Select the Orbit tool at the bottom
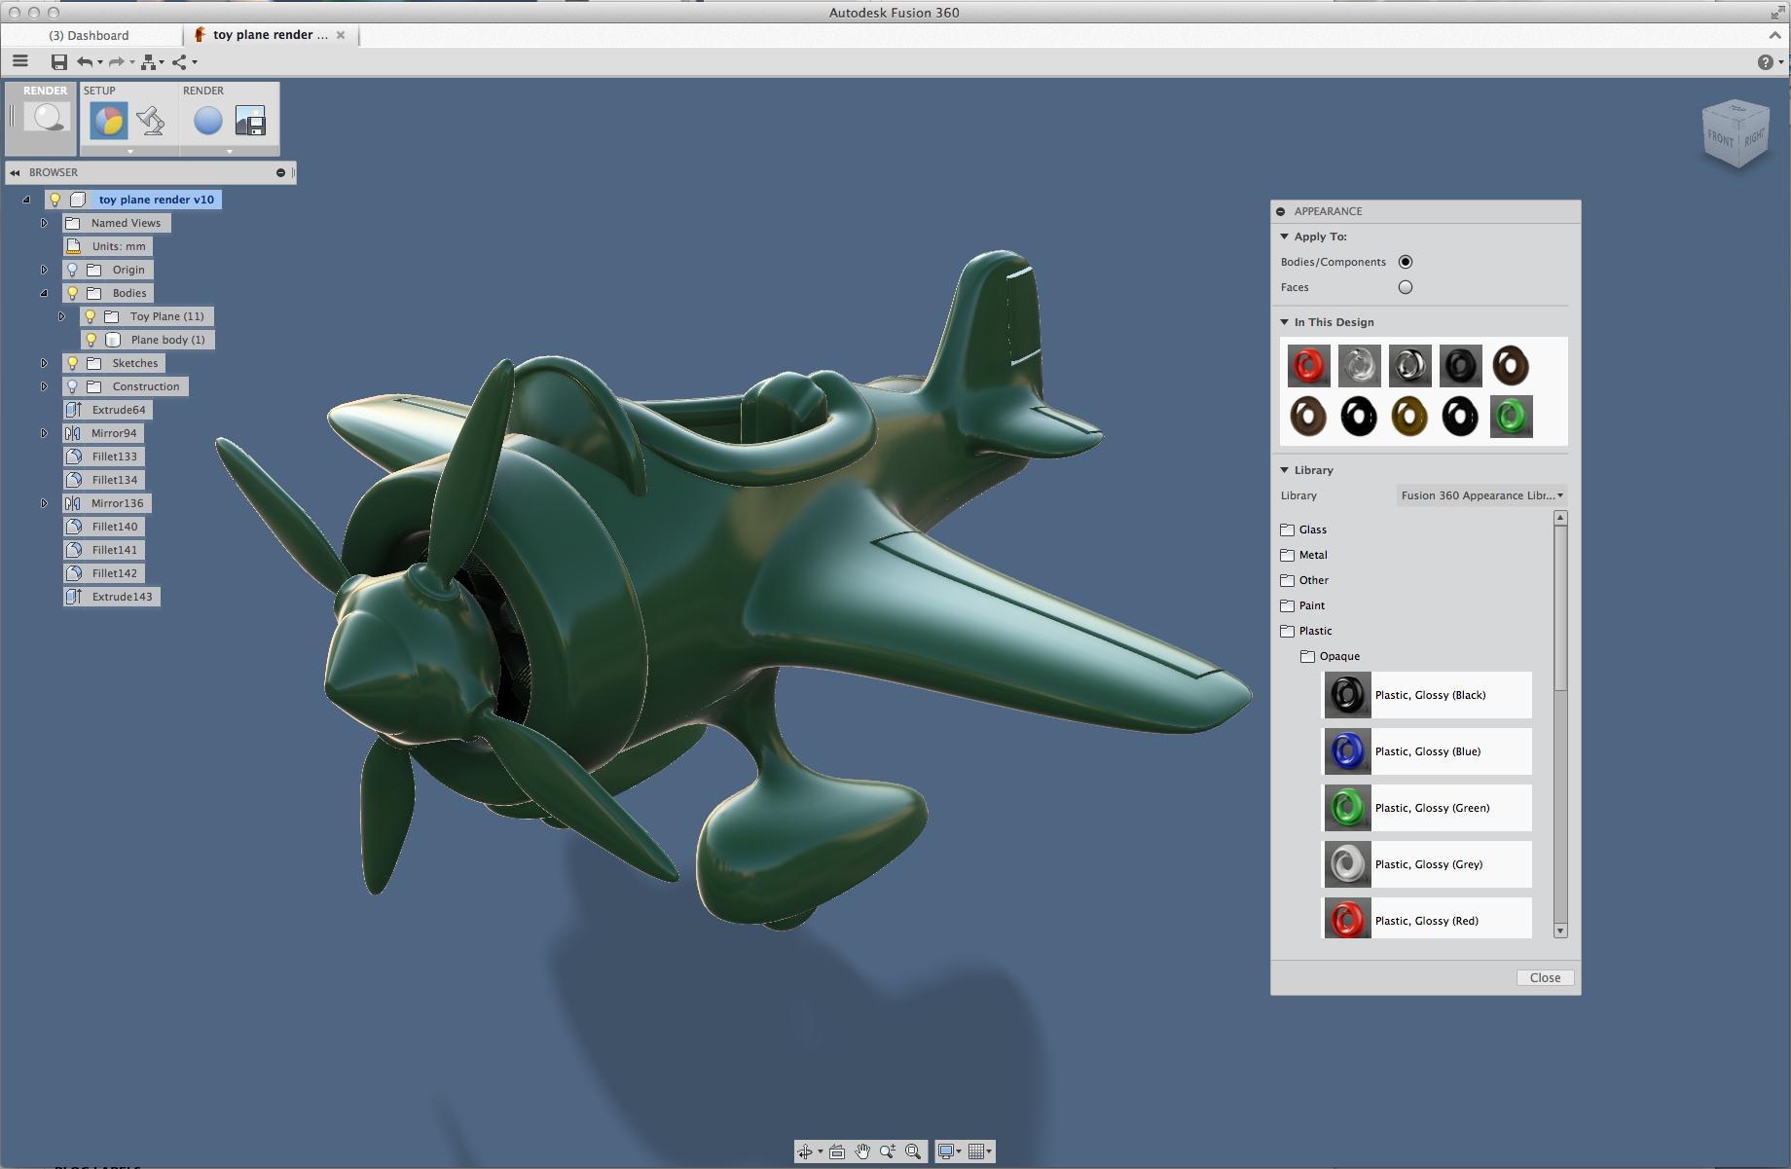Image resolution: width=1791 pixels, height=1169 pixels. click(806, 1151)
